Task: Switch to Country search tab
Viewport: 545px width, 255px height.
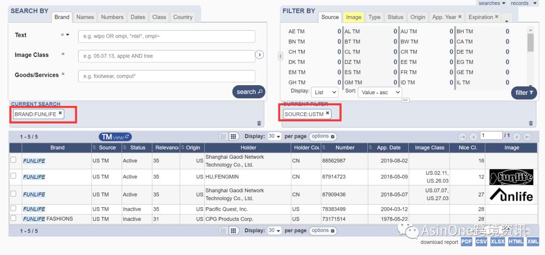Action: point(183,17)
